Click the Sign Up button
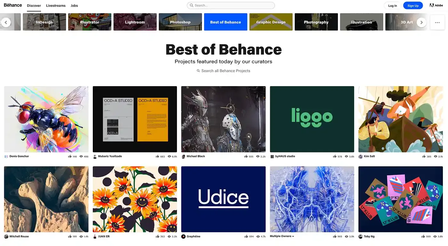The image size is (448, 246). [413, 5]
